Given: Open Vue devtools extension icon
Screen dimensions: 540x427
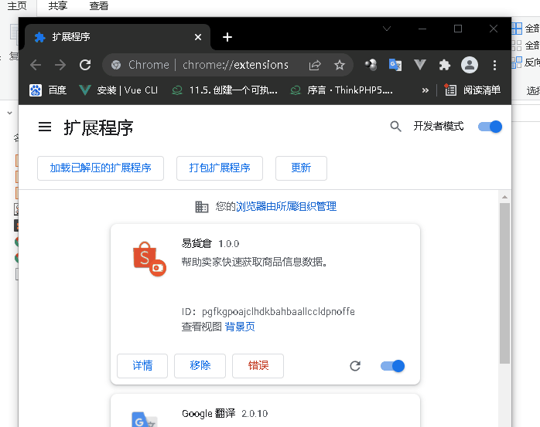Looking at the screenshot, I should pos(420,65).
